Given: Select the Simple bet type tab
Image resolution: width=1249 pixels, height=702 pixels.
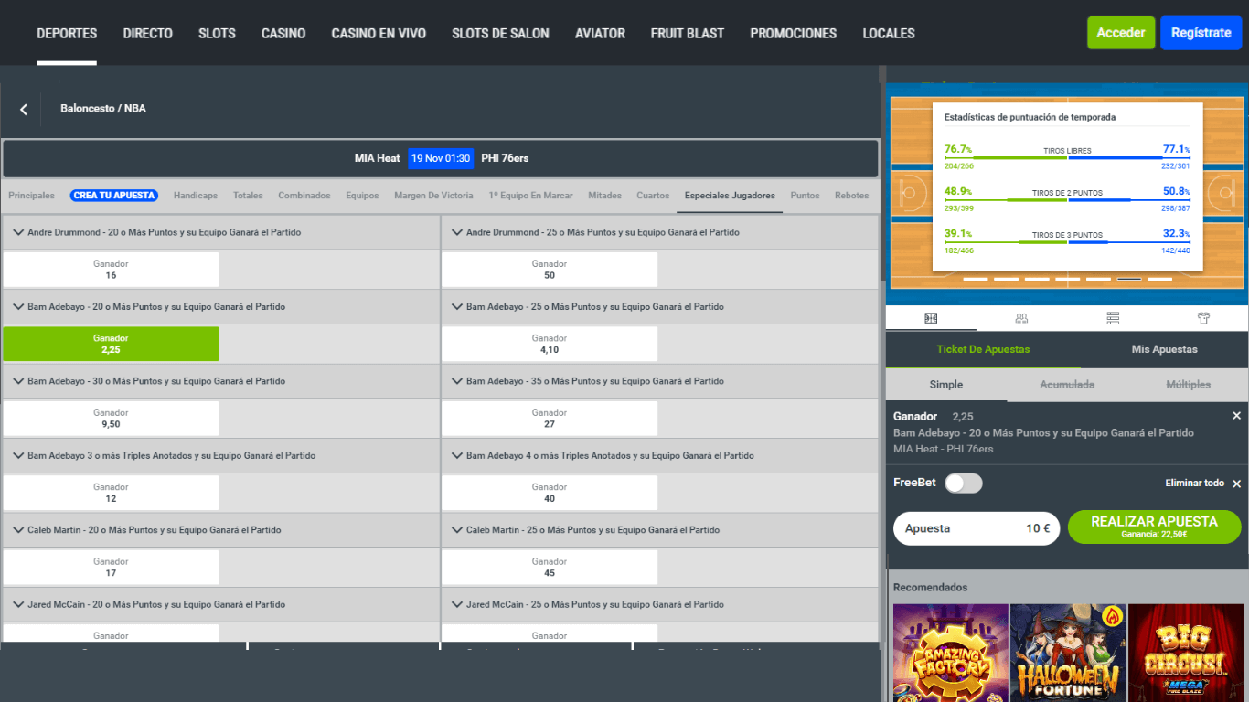Looking at the screenshot, I should 946,385.
